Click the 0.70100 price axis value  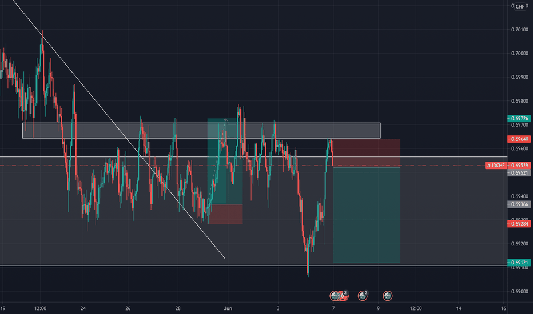[520, 30]
